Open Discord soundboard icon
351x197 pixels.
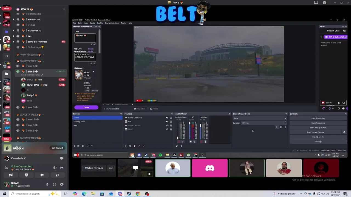click(x=58, y=175)
